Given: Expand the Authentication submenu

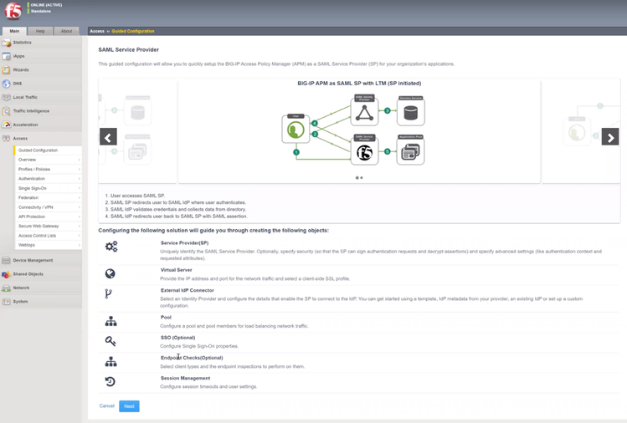Looking at the screenshot, I should pos(48,179).
